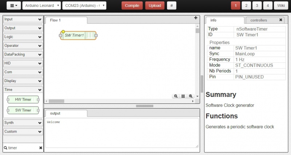Close the sidebar with X icon
The height and width of the screenshot is (155, 291).
(x=281, y=20)
